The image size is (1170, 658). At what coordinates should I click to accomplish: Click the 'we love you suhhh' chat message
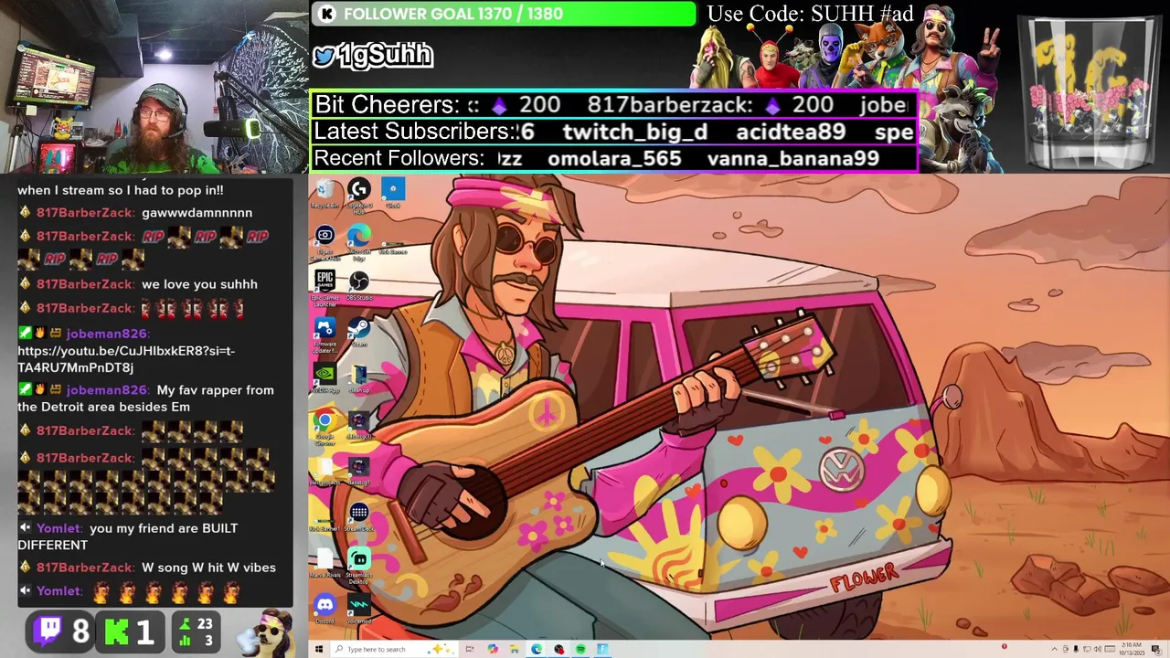(x=199, y=284)
